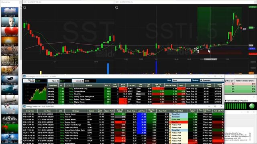Open the Blockchain & Cryptocurrency channel
The width and height of the screenshot is (257, 144).
[x=10, y=61]
